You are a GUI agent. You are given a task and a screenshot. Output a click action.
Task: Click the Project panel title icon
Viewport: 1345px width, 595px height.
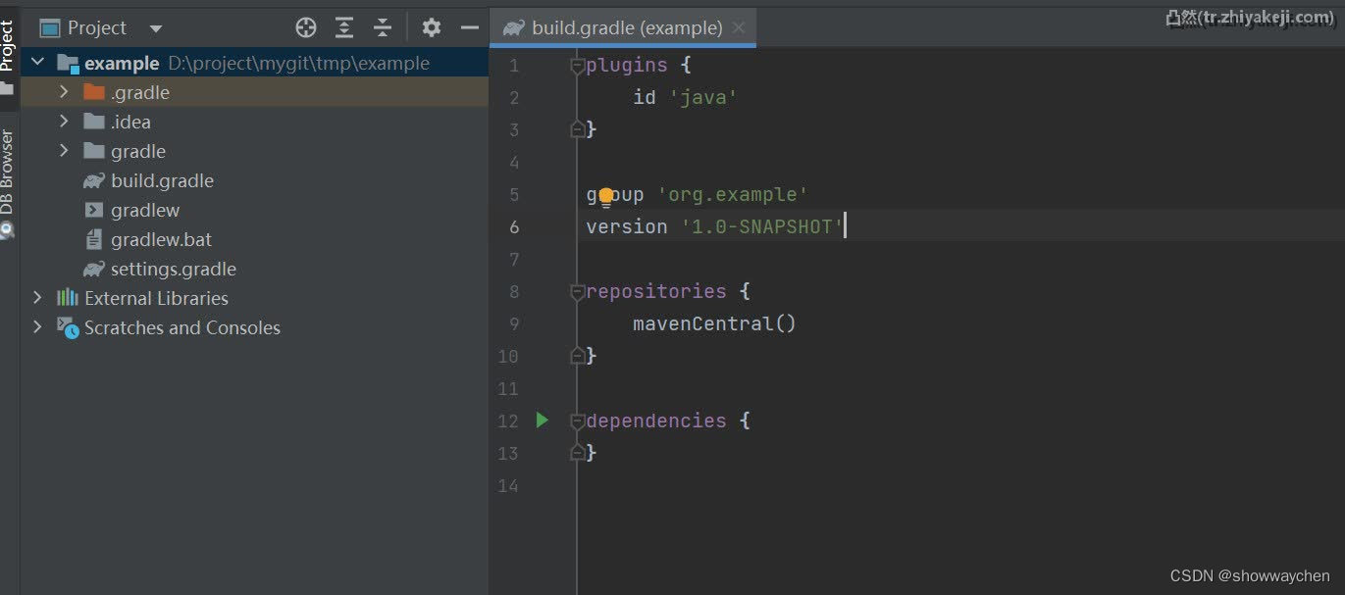(x=50, y=28)
